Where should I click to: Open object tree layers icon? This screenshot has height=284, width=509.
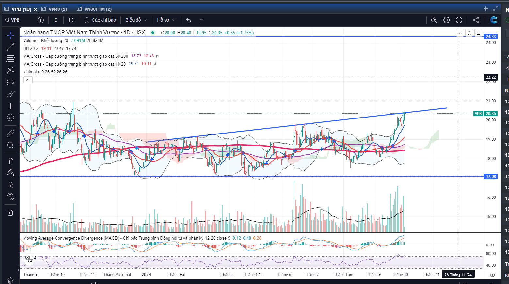pos(10,280)
